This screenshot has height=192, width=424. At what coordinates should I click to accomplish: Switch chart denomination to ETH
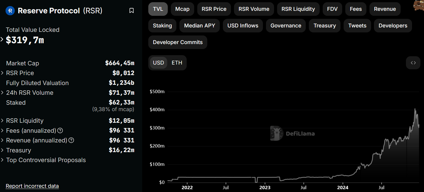point(177,63)
